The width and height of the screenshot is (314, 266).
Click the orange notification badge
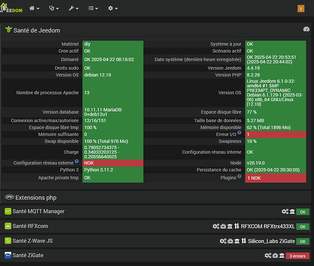(301, 9)
